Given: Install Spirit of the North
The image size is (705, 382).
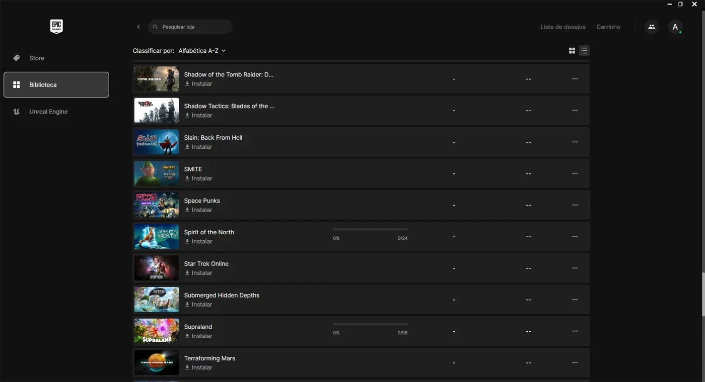Looking at the screenshot, I should pos(198,242).
